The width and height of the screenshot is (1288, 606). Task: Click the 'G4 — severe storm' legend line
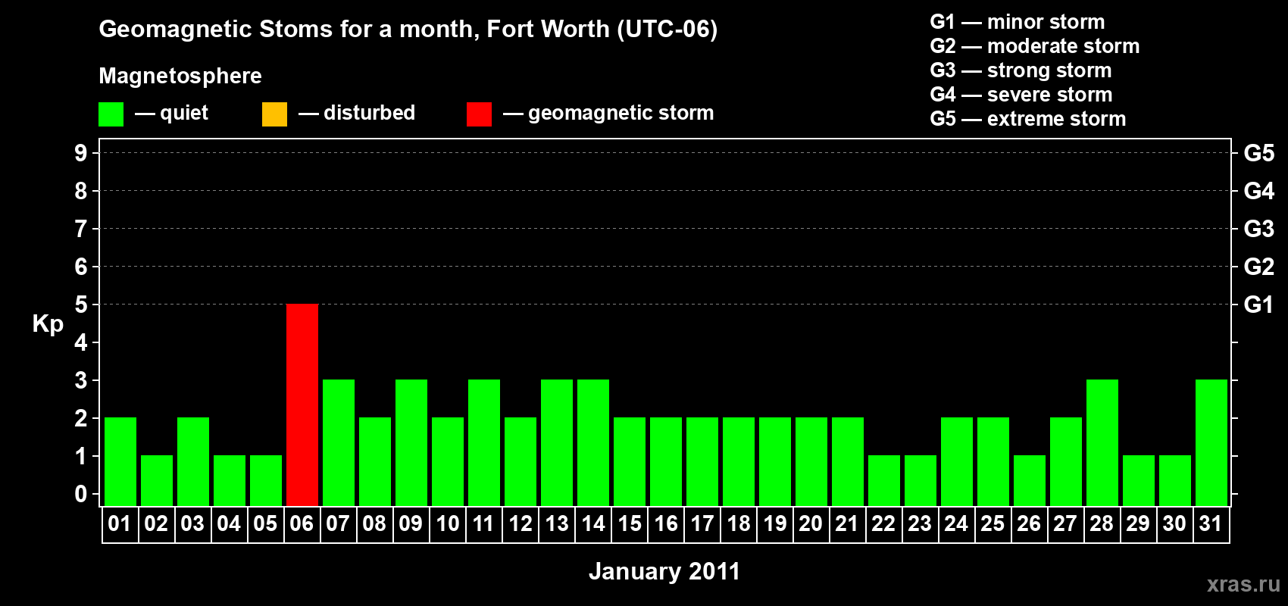[1021, 95]
